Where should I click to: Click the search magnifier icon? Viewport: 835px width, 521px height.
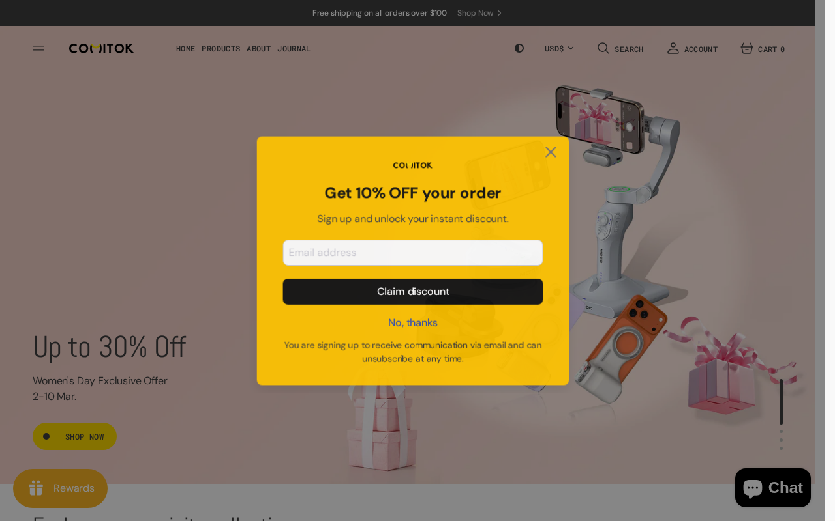(x=603, y=48)
